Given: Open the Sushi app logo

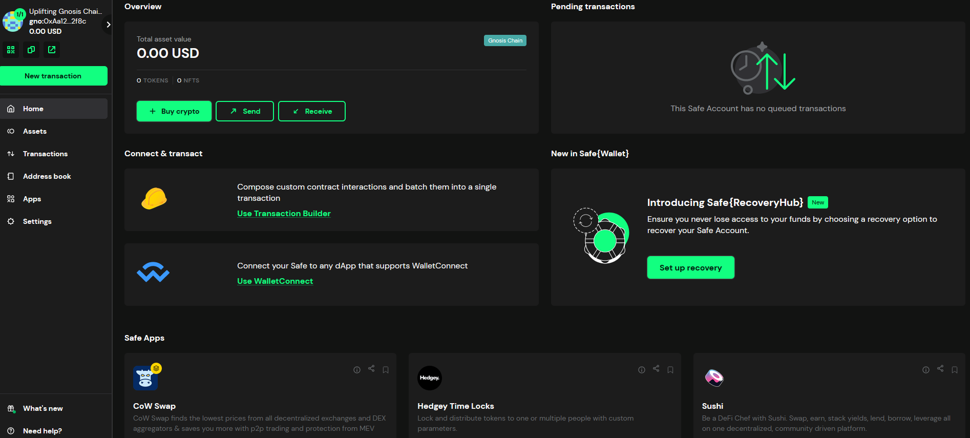Looking at the screenshot, I should [714, 378].
